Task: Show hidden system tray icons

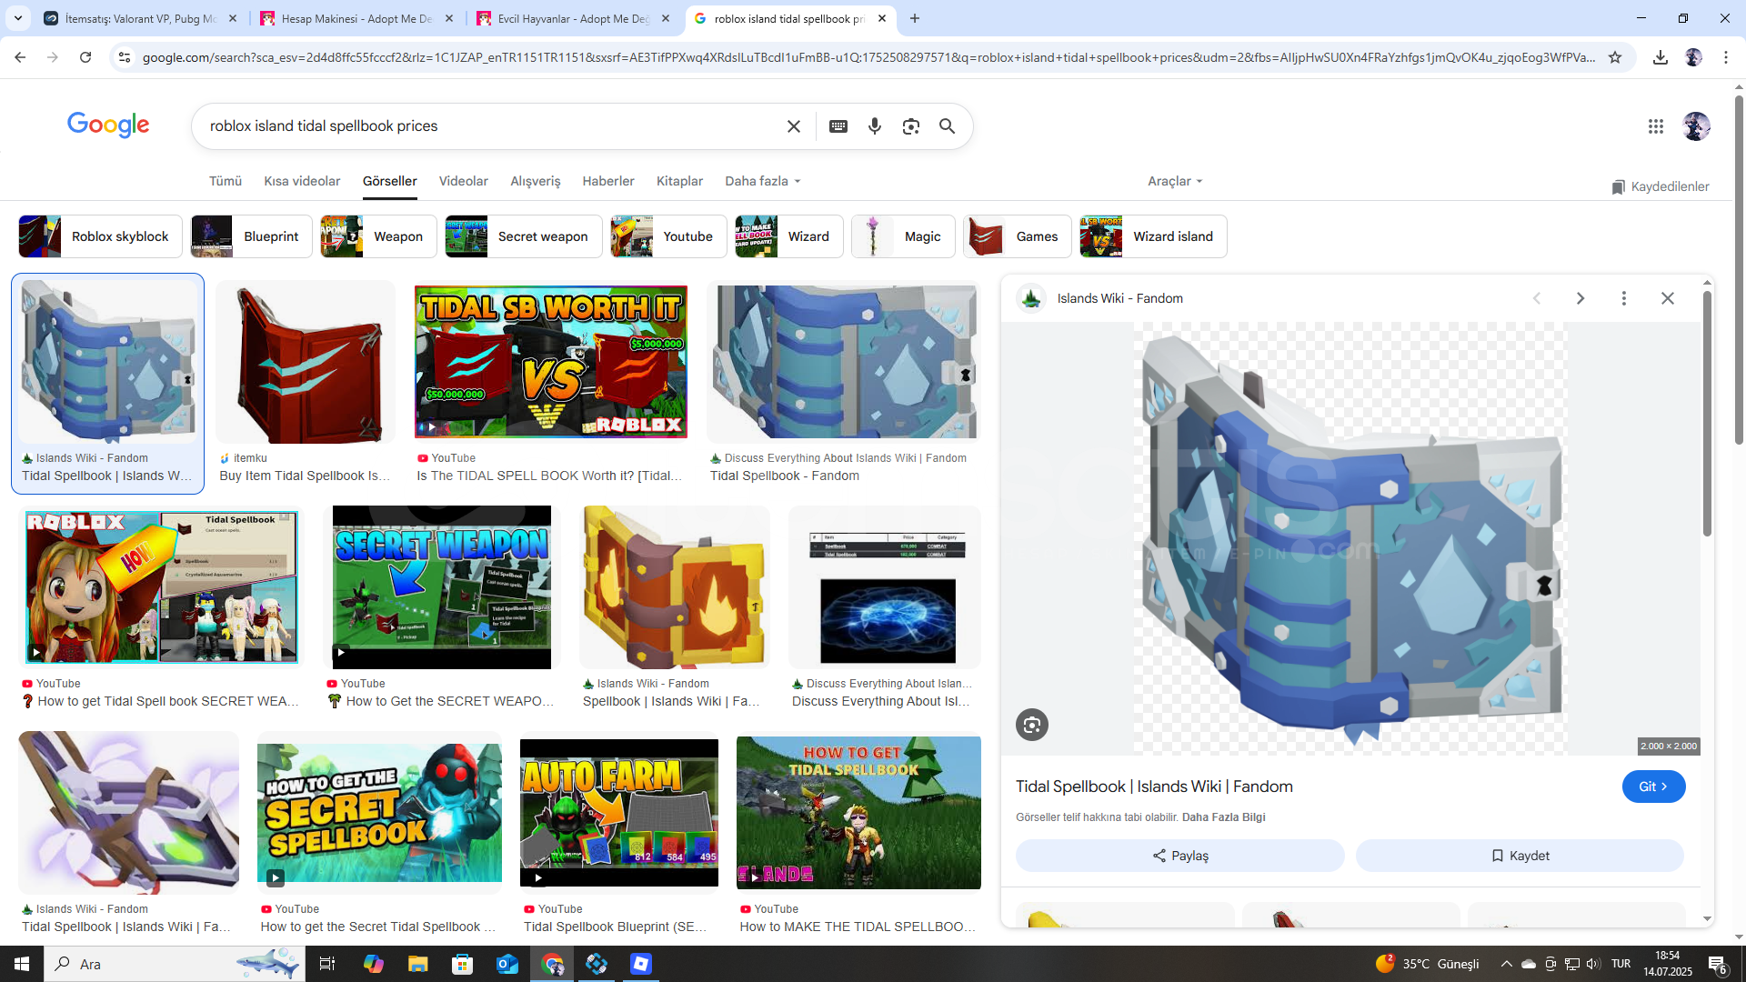Action: [1507, 964]
